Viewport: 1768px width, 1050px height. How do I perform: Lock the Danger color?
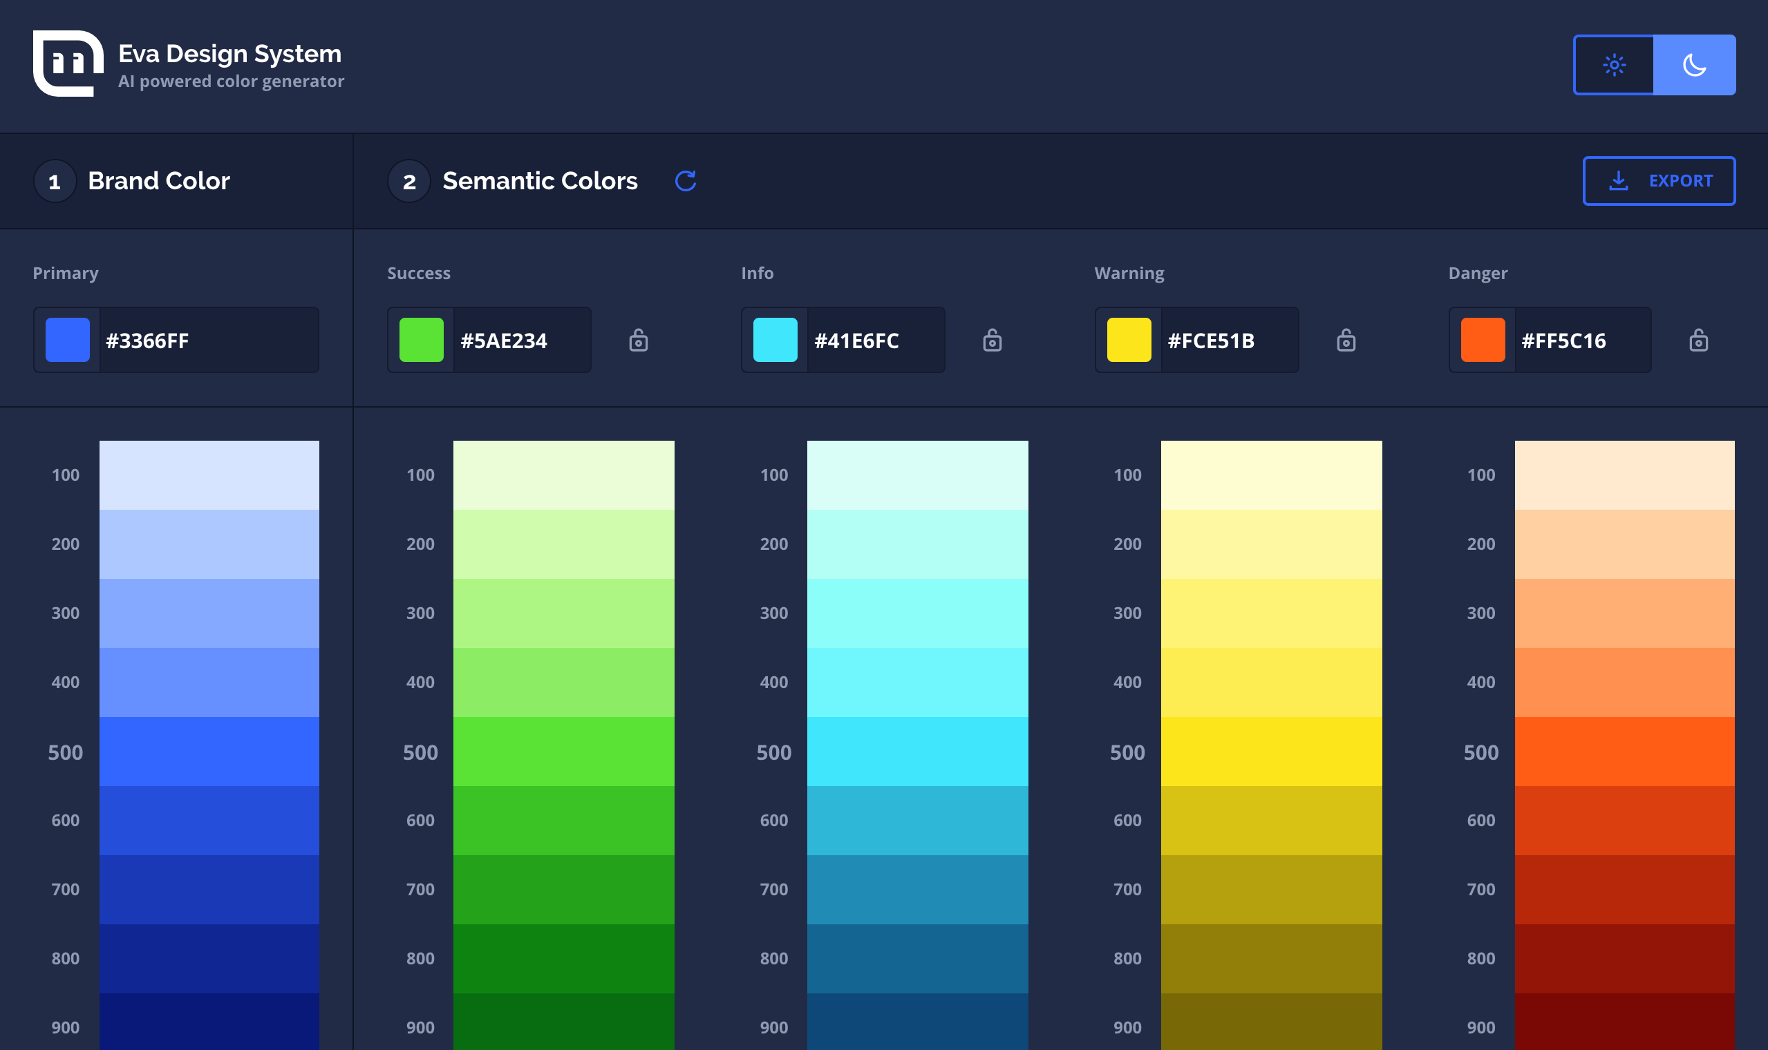click(1698, 341)
